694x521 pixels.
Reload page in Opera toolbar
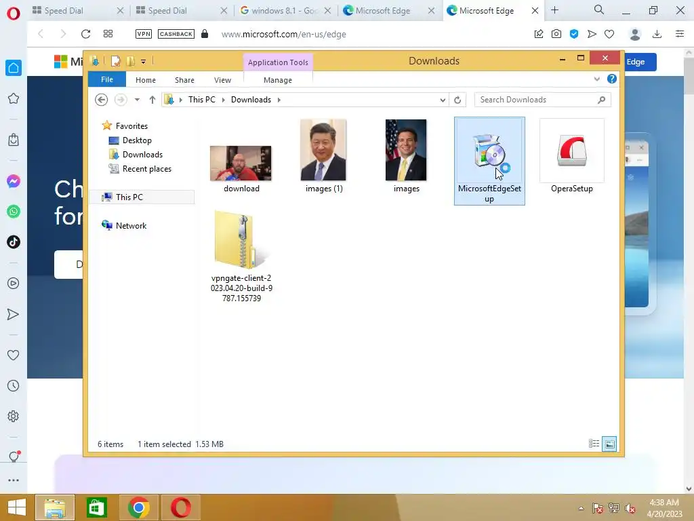(86, 34)
